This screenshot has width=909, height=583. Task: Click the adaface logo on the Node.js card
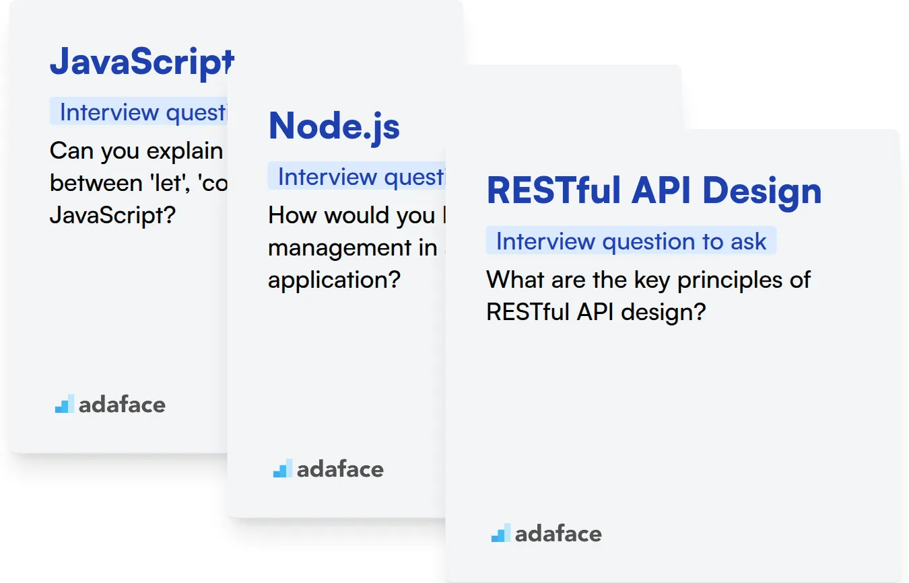pyautogui.click(x=329, y=469)
